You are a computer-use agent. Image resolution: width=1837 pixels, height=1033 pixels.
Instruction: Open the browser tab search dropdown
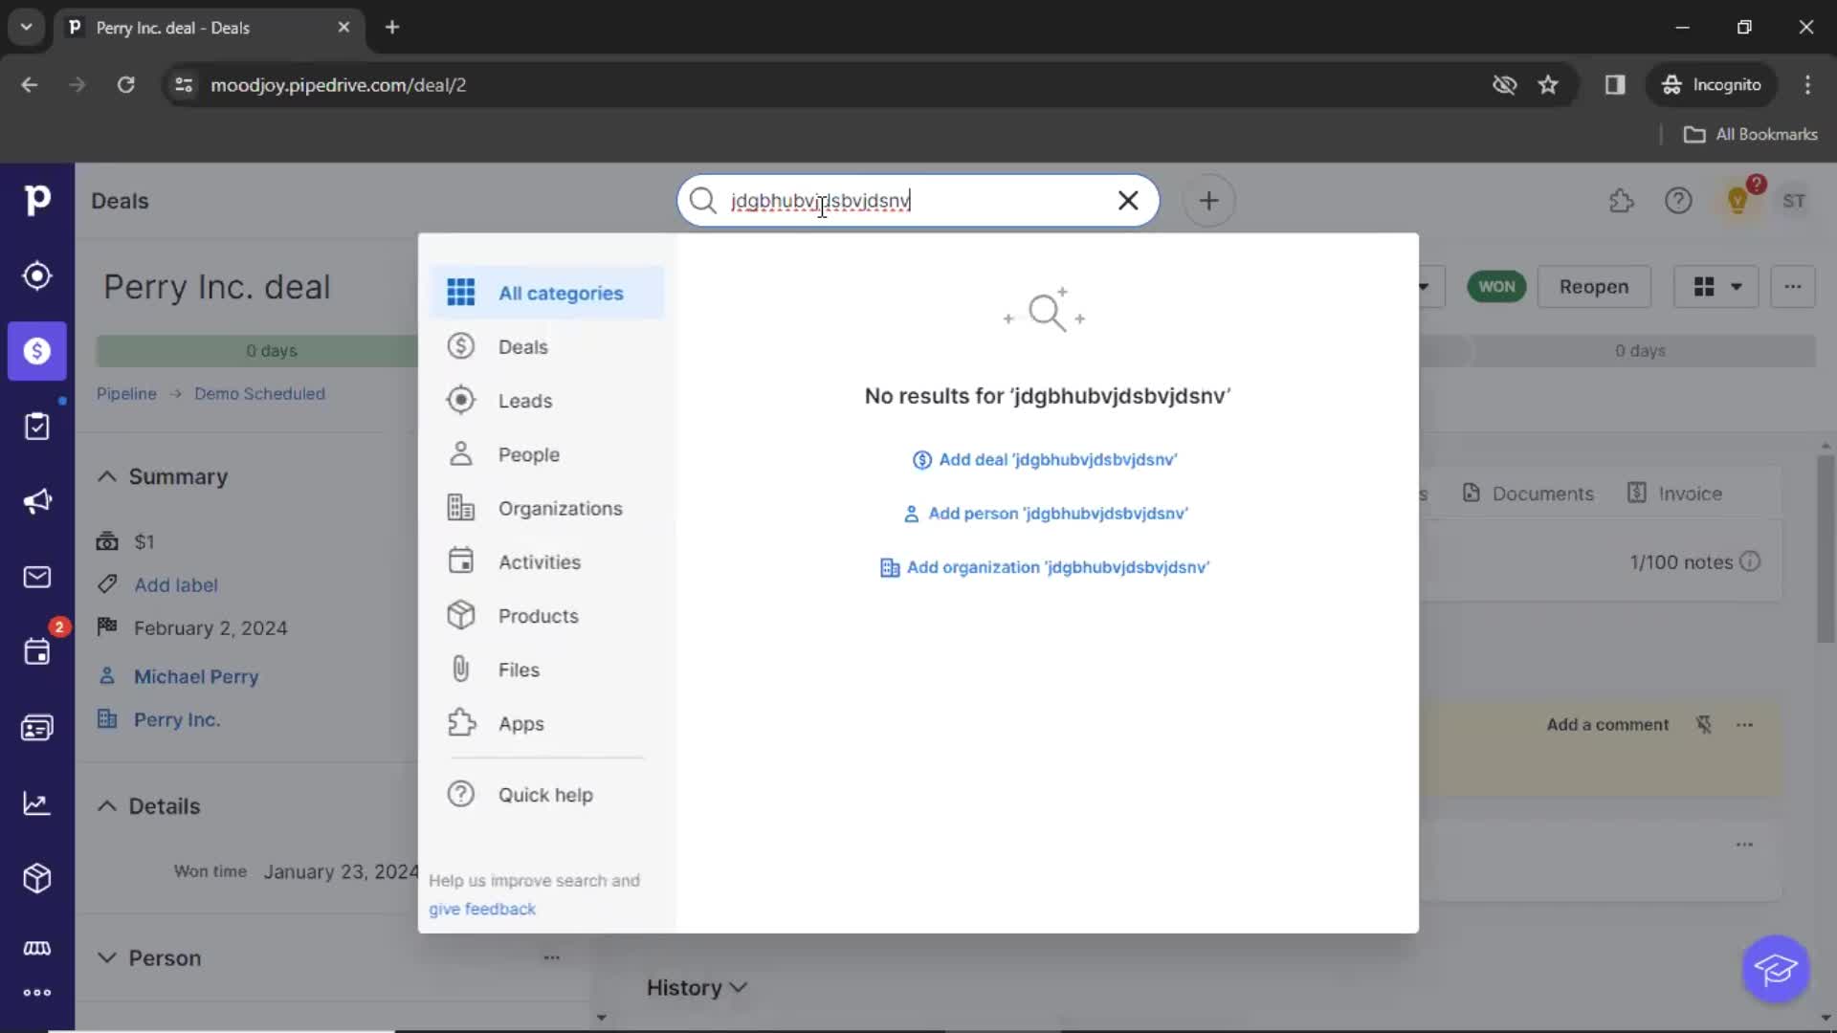(27, 27)
